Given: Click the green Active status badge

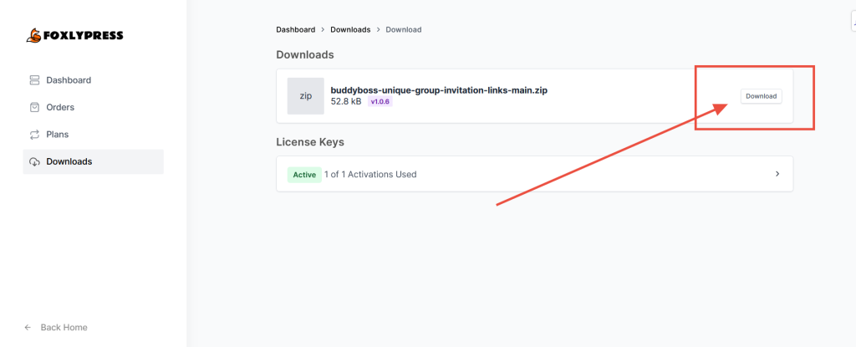Looking at the screenshot, I should pyautogui.click(x=304, y=175).
